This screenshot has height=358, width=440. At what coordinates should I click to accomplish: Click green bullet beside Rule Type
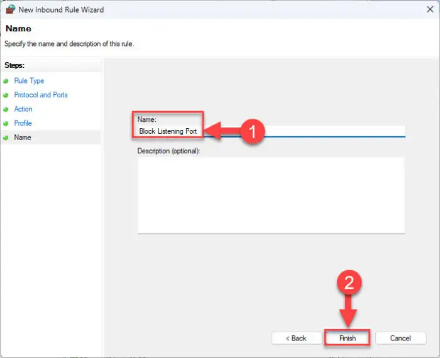point(6,81)
